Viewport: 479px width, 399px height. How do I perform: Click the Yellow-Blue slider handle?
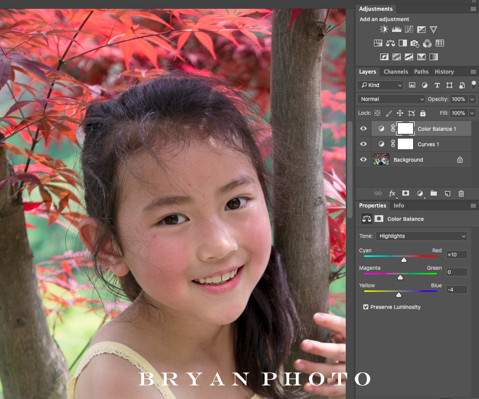coord(399,294)
